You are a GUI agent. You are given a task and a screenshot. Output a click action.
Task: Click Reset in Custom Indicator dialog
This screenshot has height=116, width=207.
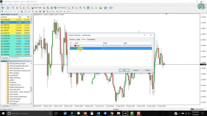[x=147, y=70]
